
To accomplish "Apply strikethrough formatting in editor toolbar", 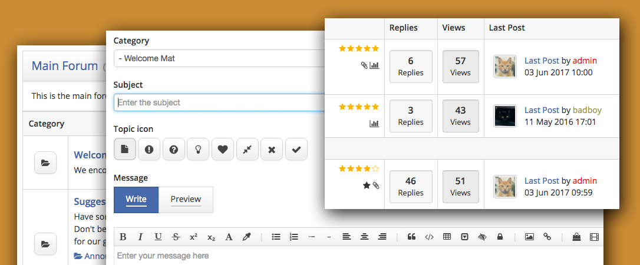I will (x=176, y=237).
